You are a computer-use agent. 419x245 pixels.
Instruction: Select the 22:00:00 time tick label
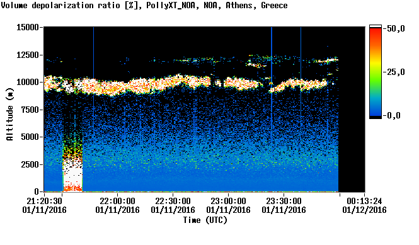[x=117, y=201]
